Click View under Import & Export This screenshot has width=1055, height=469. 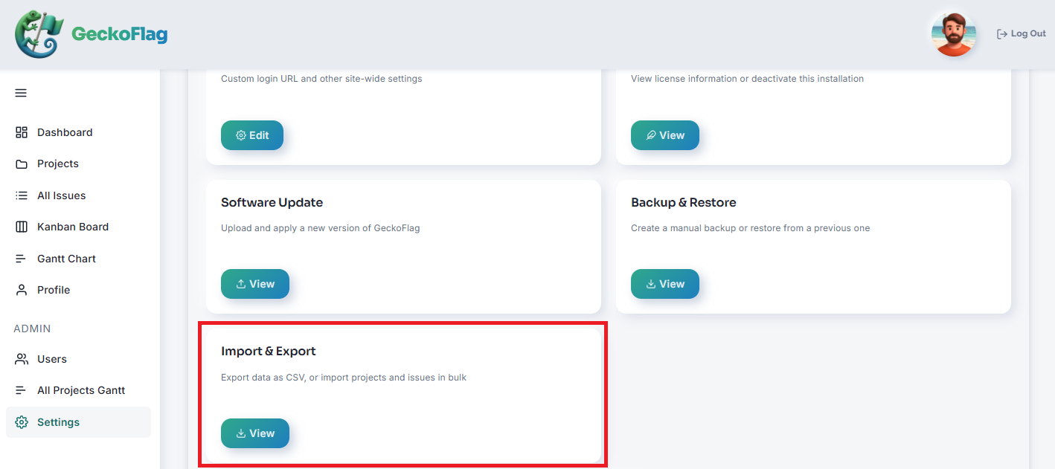click(255, 433)
